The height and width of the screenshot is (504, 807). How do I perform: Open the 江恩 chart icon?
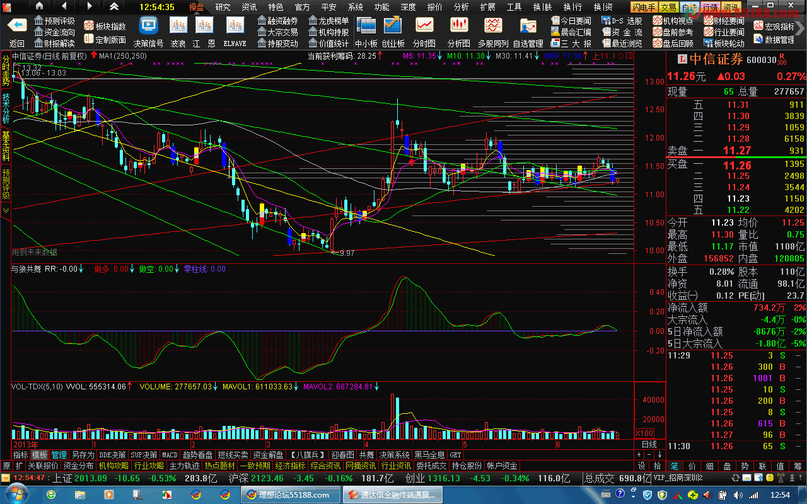point(204,25)
